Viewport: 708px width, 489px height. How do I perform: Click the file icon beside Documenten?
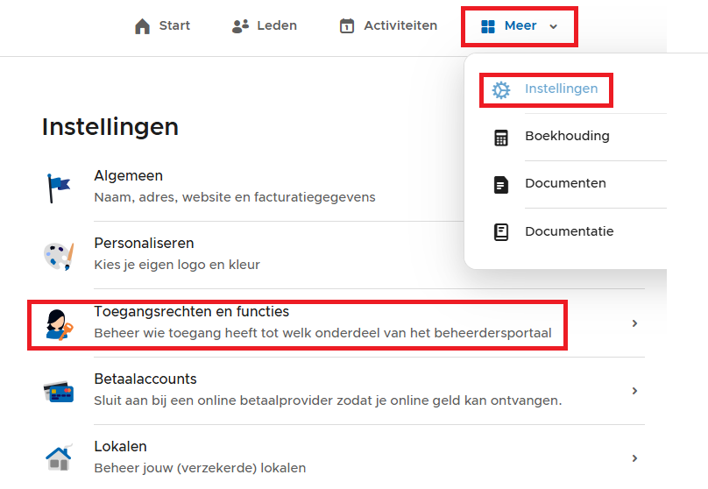pyautogui.click(x=501, y=184)
